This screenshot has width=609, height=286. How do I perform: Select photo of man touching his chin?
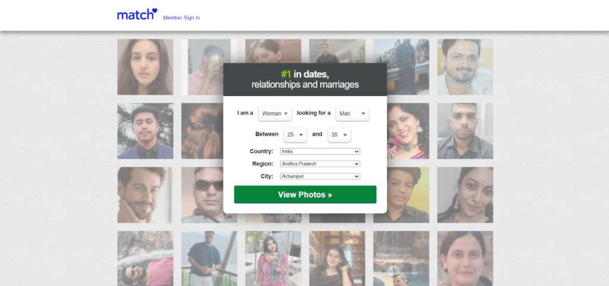pos(145,195)
